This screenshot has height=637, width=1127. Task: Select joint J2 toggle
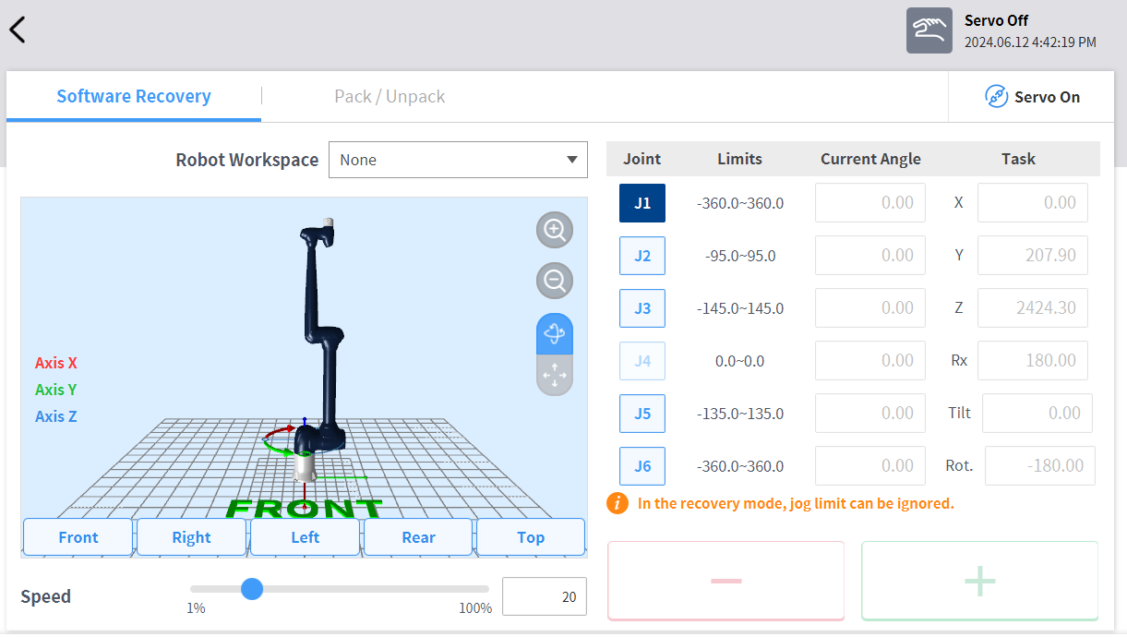click(642, 256)
